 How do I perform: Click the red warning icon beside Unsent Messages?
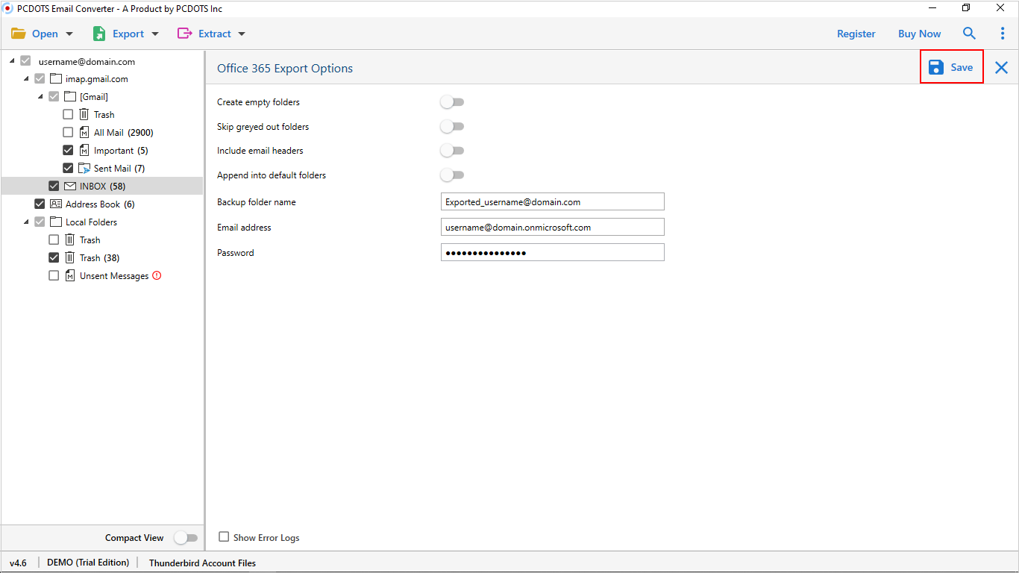[x=157, y=275]
